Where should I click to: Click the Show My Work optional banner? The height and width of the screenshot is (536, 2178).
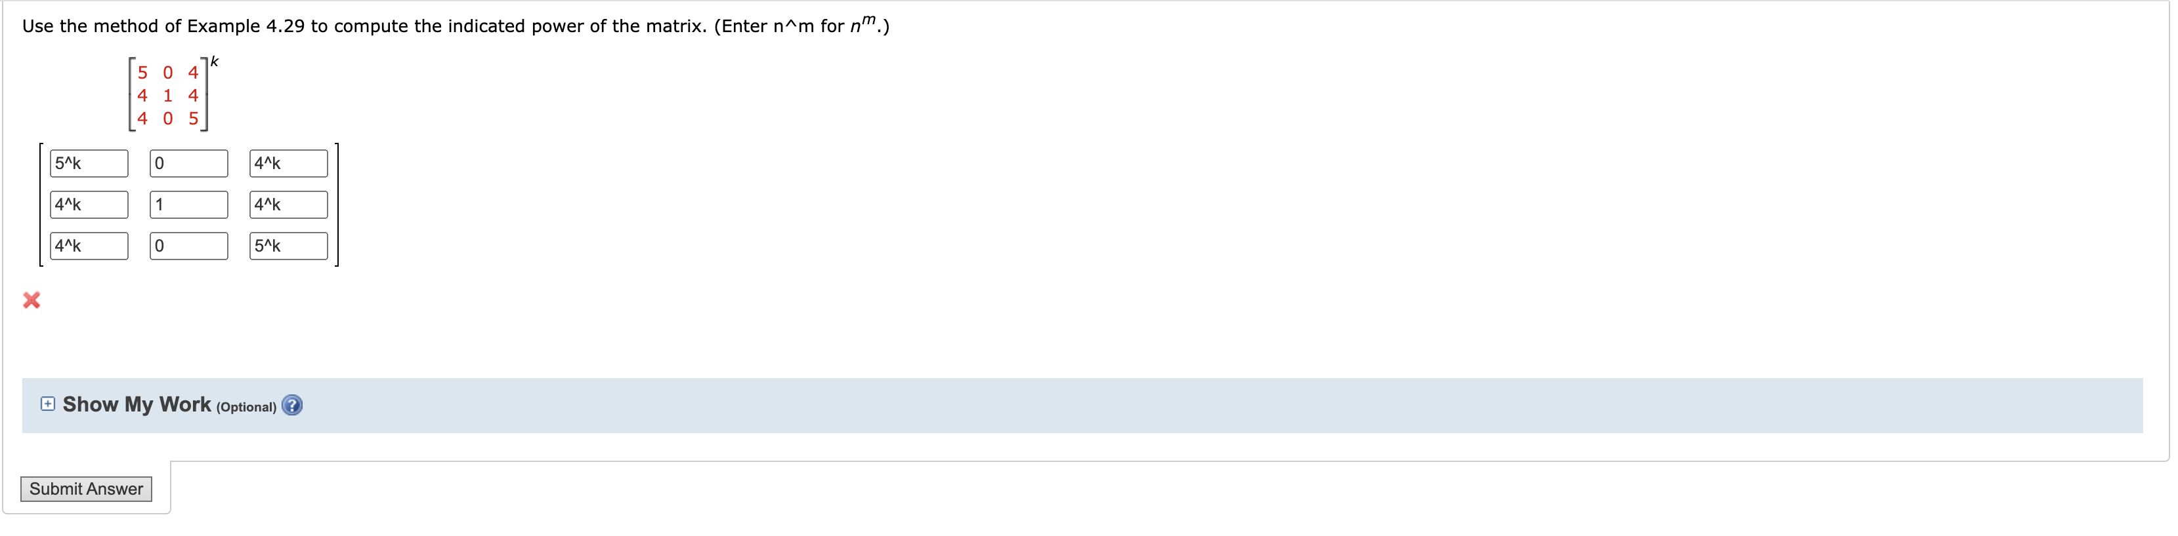click(x=676, y=404)
